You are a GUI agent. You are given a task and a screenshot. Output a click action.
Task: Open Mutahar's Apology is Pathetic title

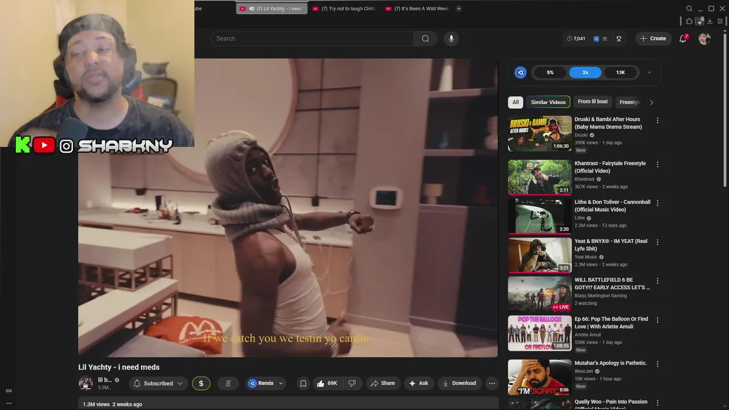click(611, 363)
